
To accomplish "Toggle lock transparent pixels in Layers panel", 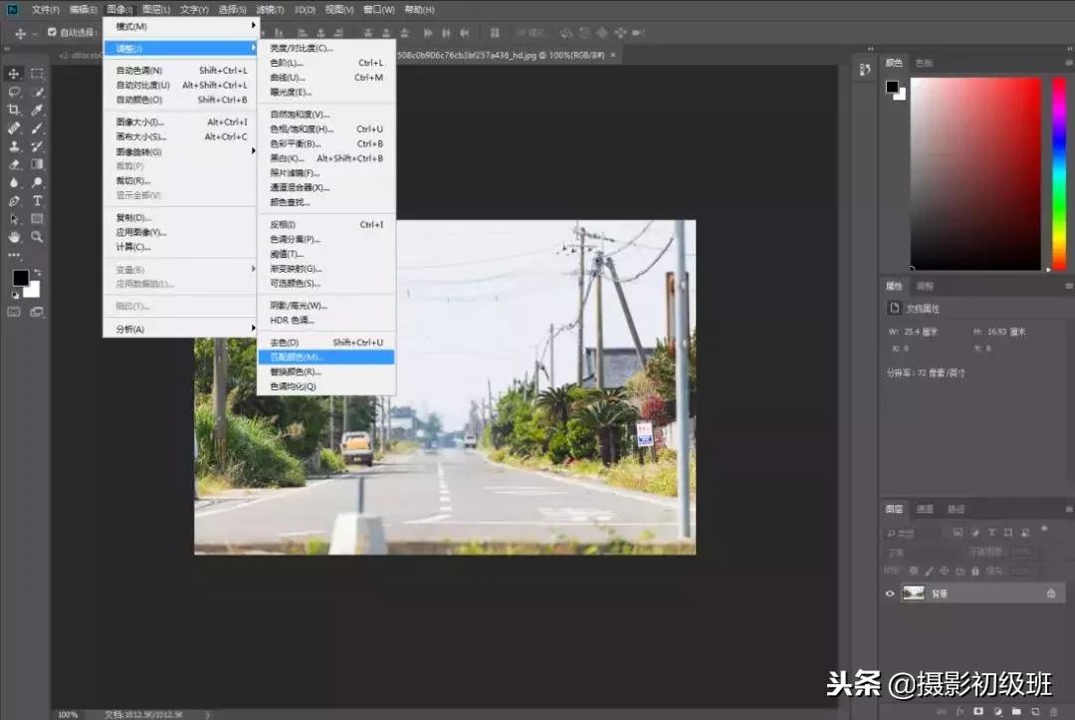I will click(913, 571).
